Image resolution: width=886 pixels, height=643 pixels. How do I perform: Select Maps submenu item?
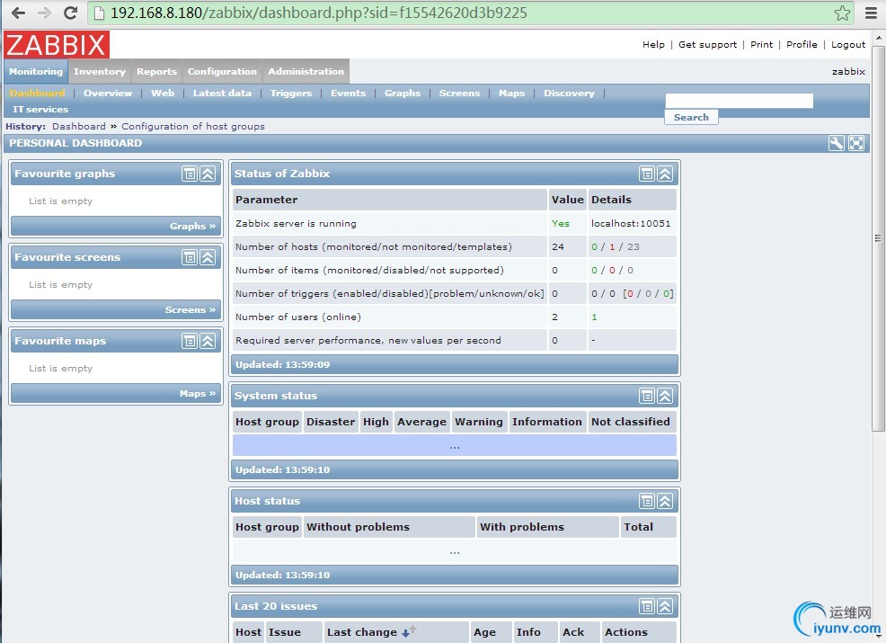[x=511, y=93]
